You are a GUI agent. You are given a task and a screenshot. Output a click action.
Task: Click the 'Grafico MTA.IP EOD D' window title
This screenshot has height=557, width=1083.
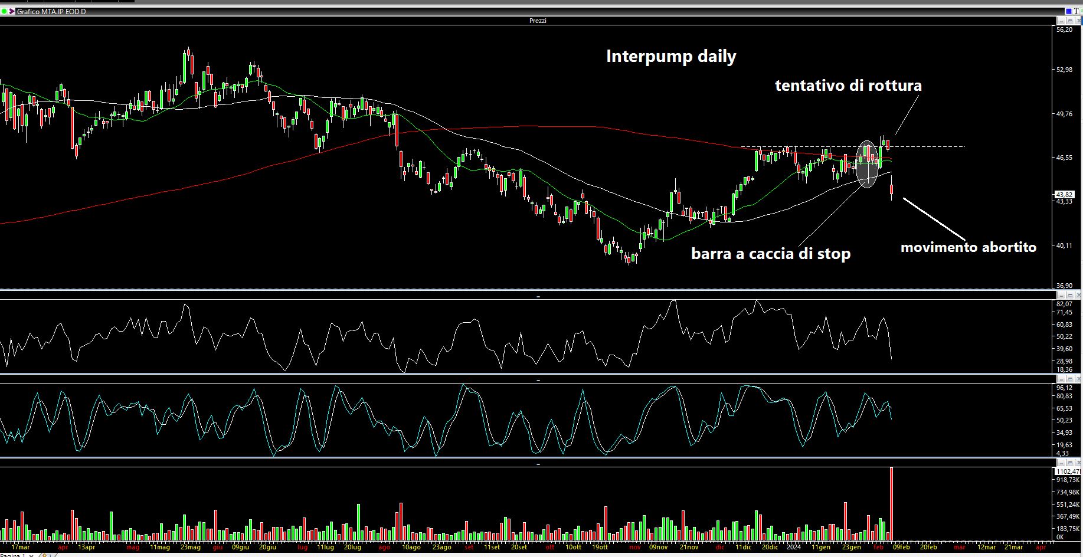[x=51, y=12]
